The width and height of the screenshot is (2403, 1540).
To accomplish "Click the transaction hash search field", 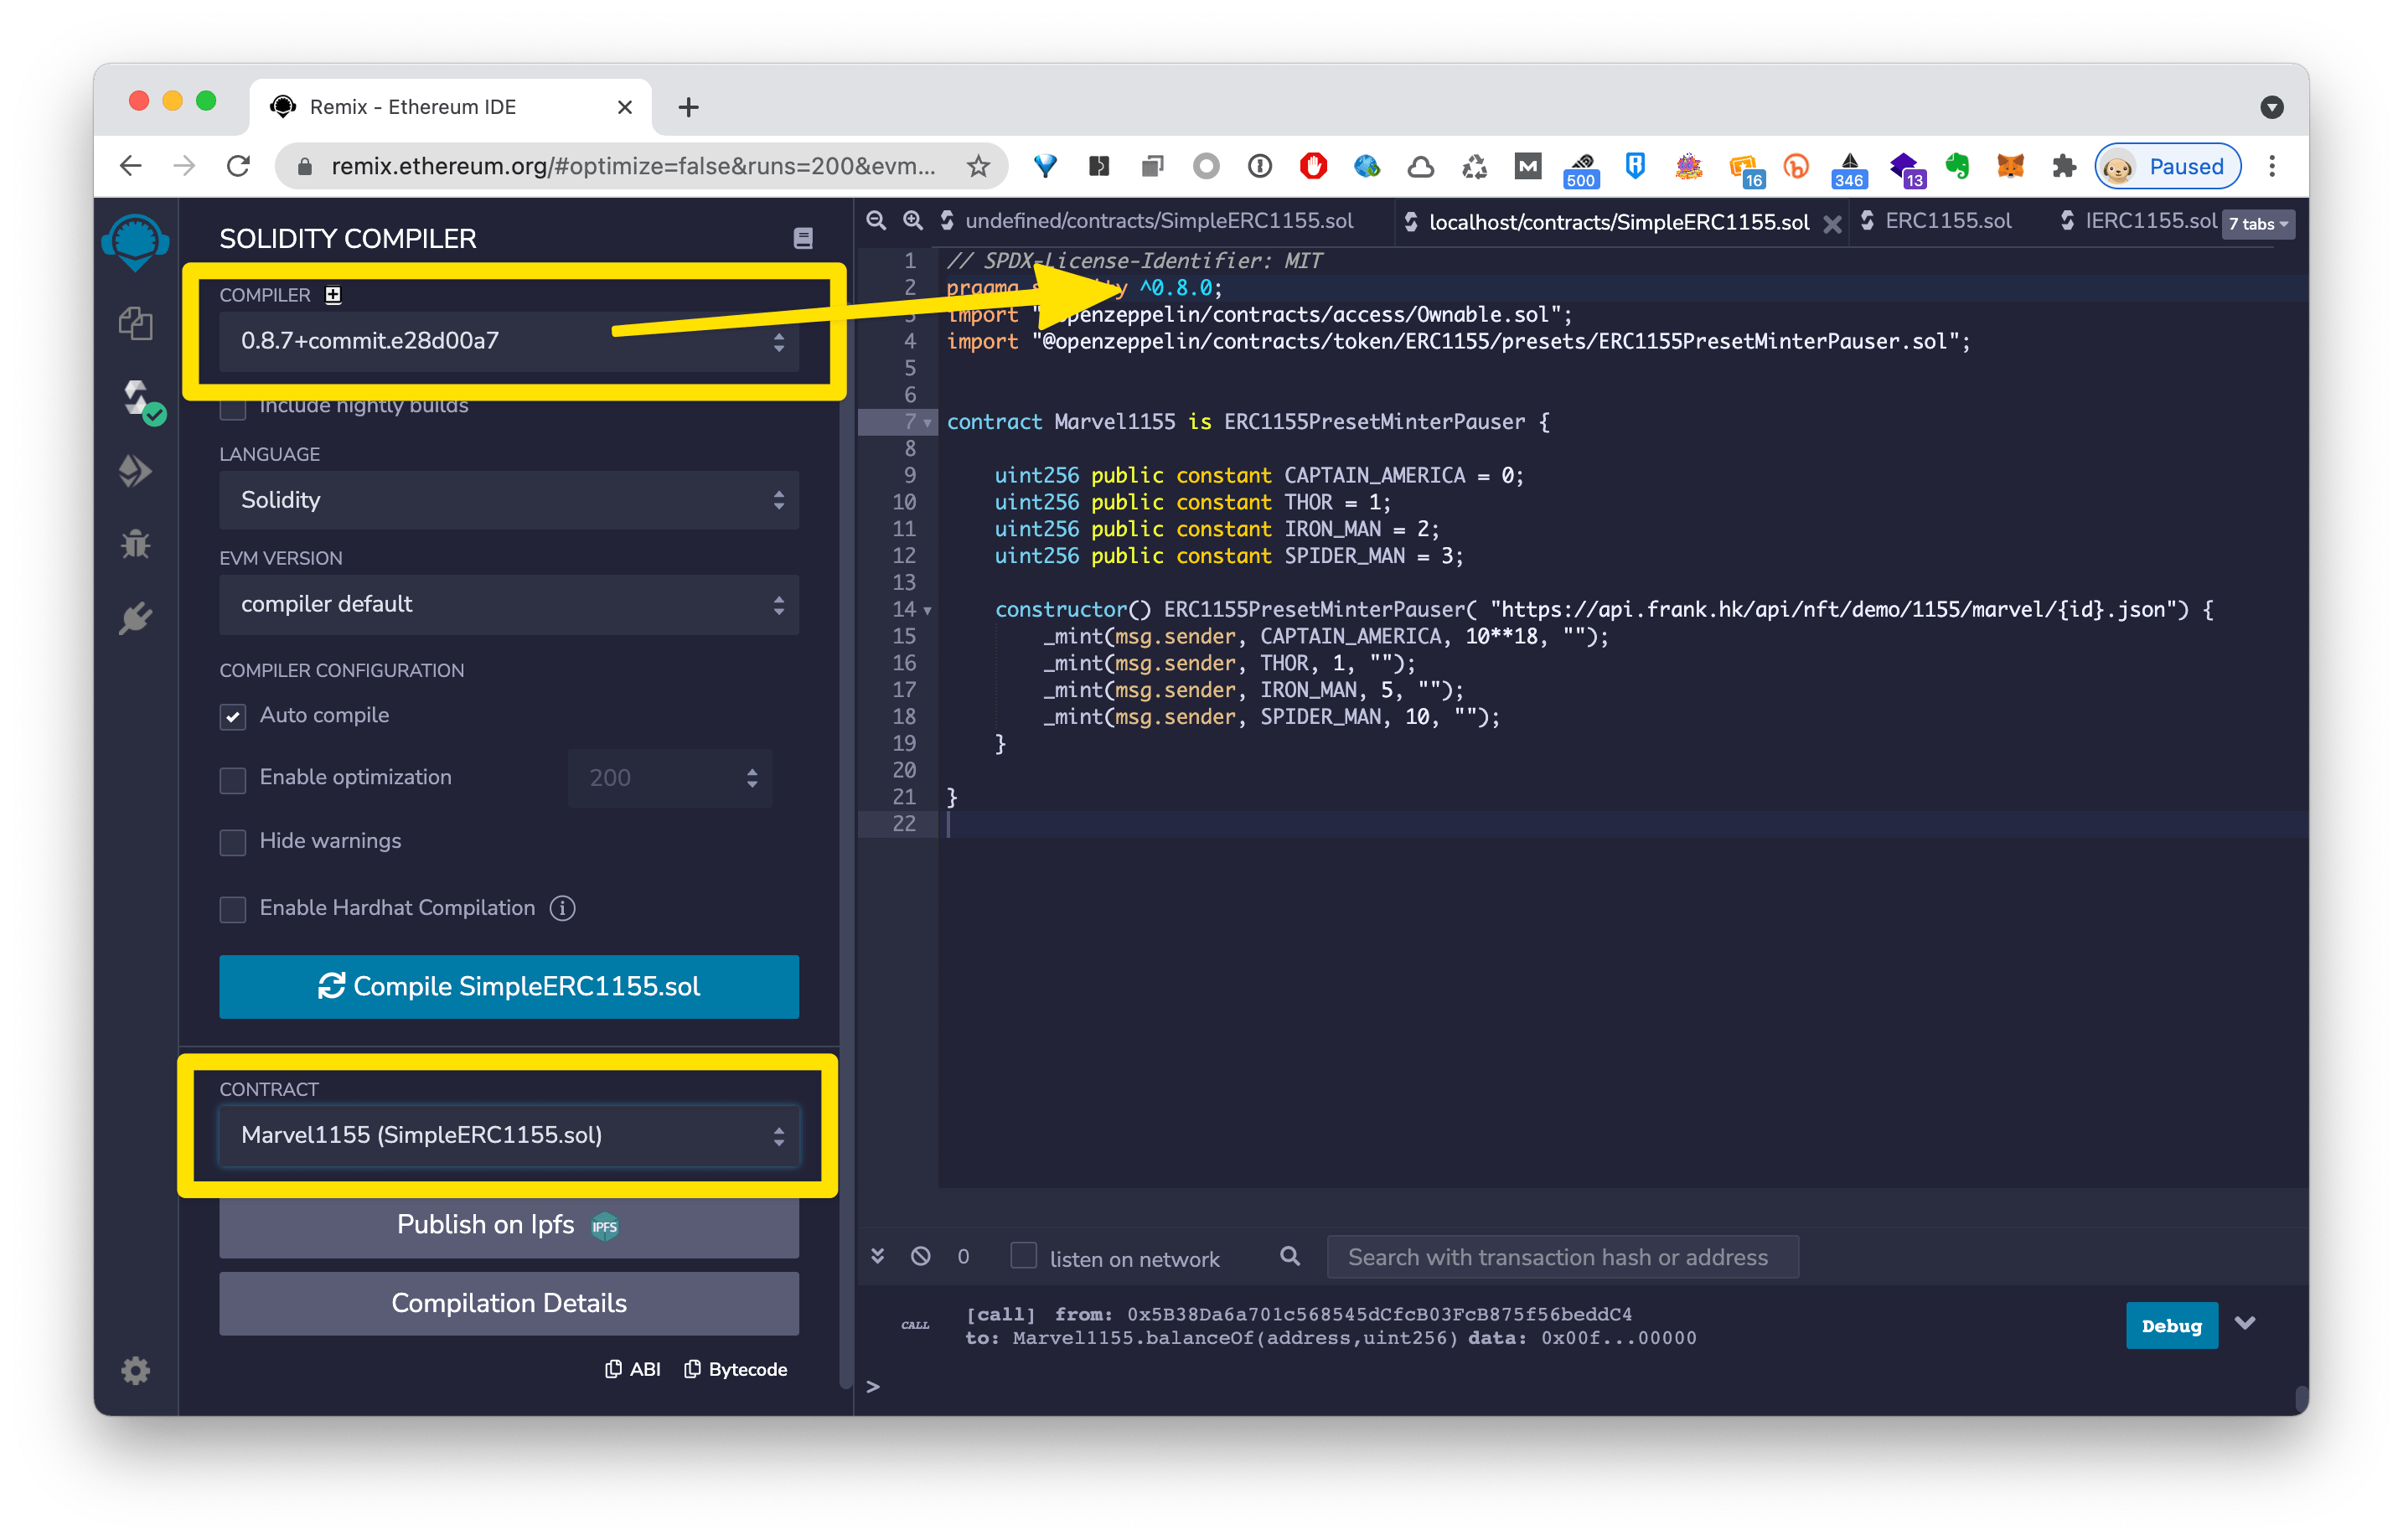I will coord(1560,1257).
